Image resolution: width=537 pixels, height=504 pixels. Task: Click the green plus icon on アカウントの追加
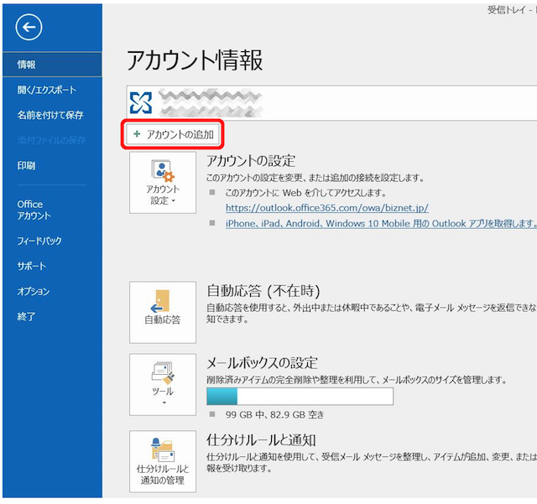[x=137, y=134]
